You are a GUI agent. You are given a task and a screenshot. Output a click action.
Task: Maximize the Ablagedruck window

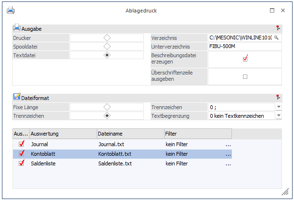272,10
